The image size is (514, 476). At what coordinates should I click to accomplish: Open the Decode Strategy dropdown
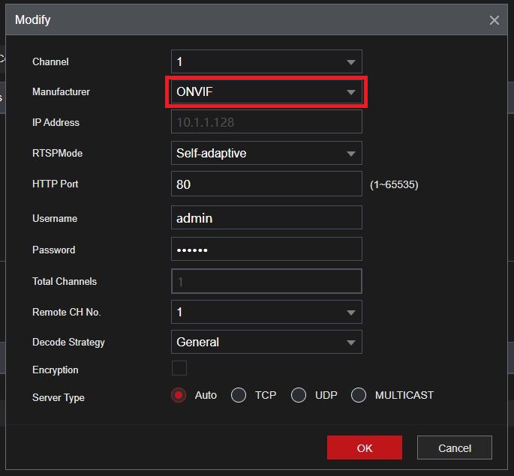click(x=266, y=342)
